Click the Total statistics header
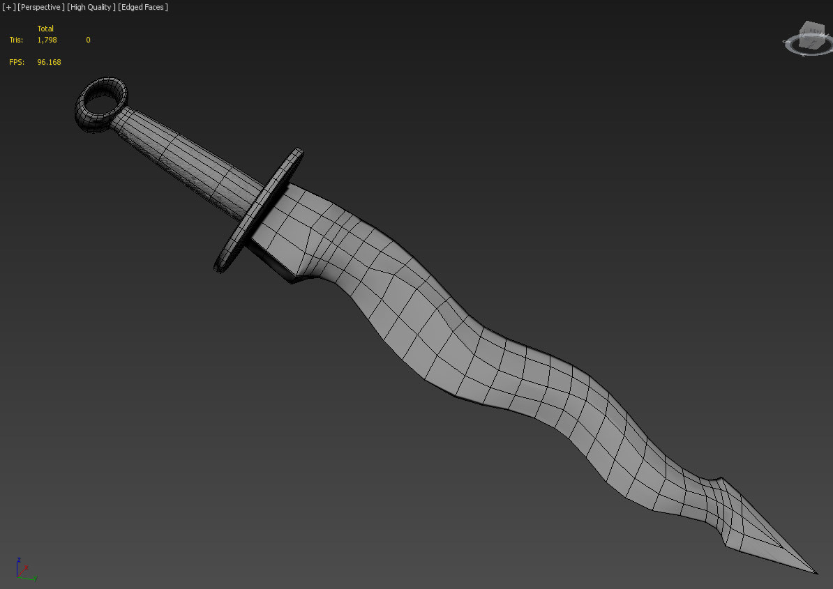This screenshot has height=589, width=833. (x=45, y=29)
